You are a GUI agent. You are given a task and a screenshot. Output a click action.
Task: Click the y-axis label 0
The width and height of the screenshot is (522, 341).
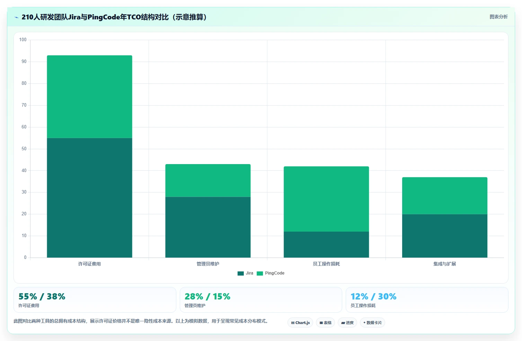(x=25, y=258)
